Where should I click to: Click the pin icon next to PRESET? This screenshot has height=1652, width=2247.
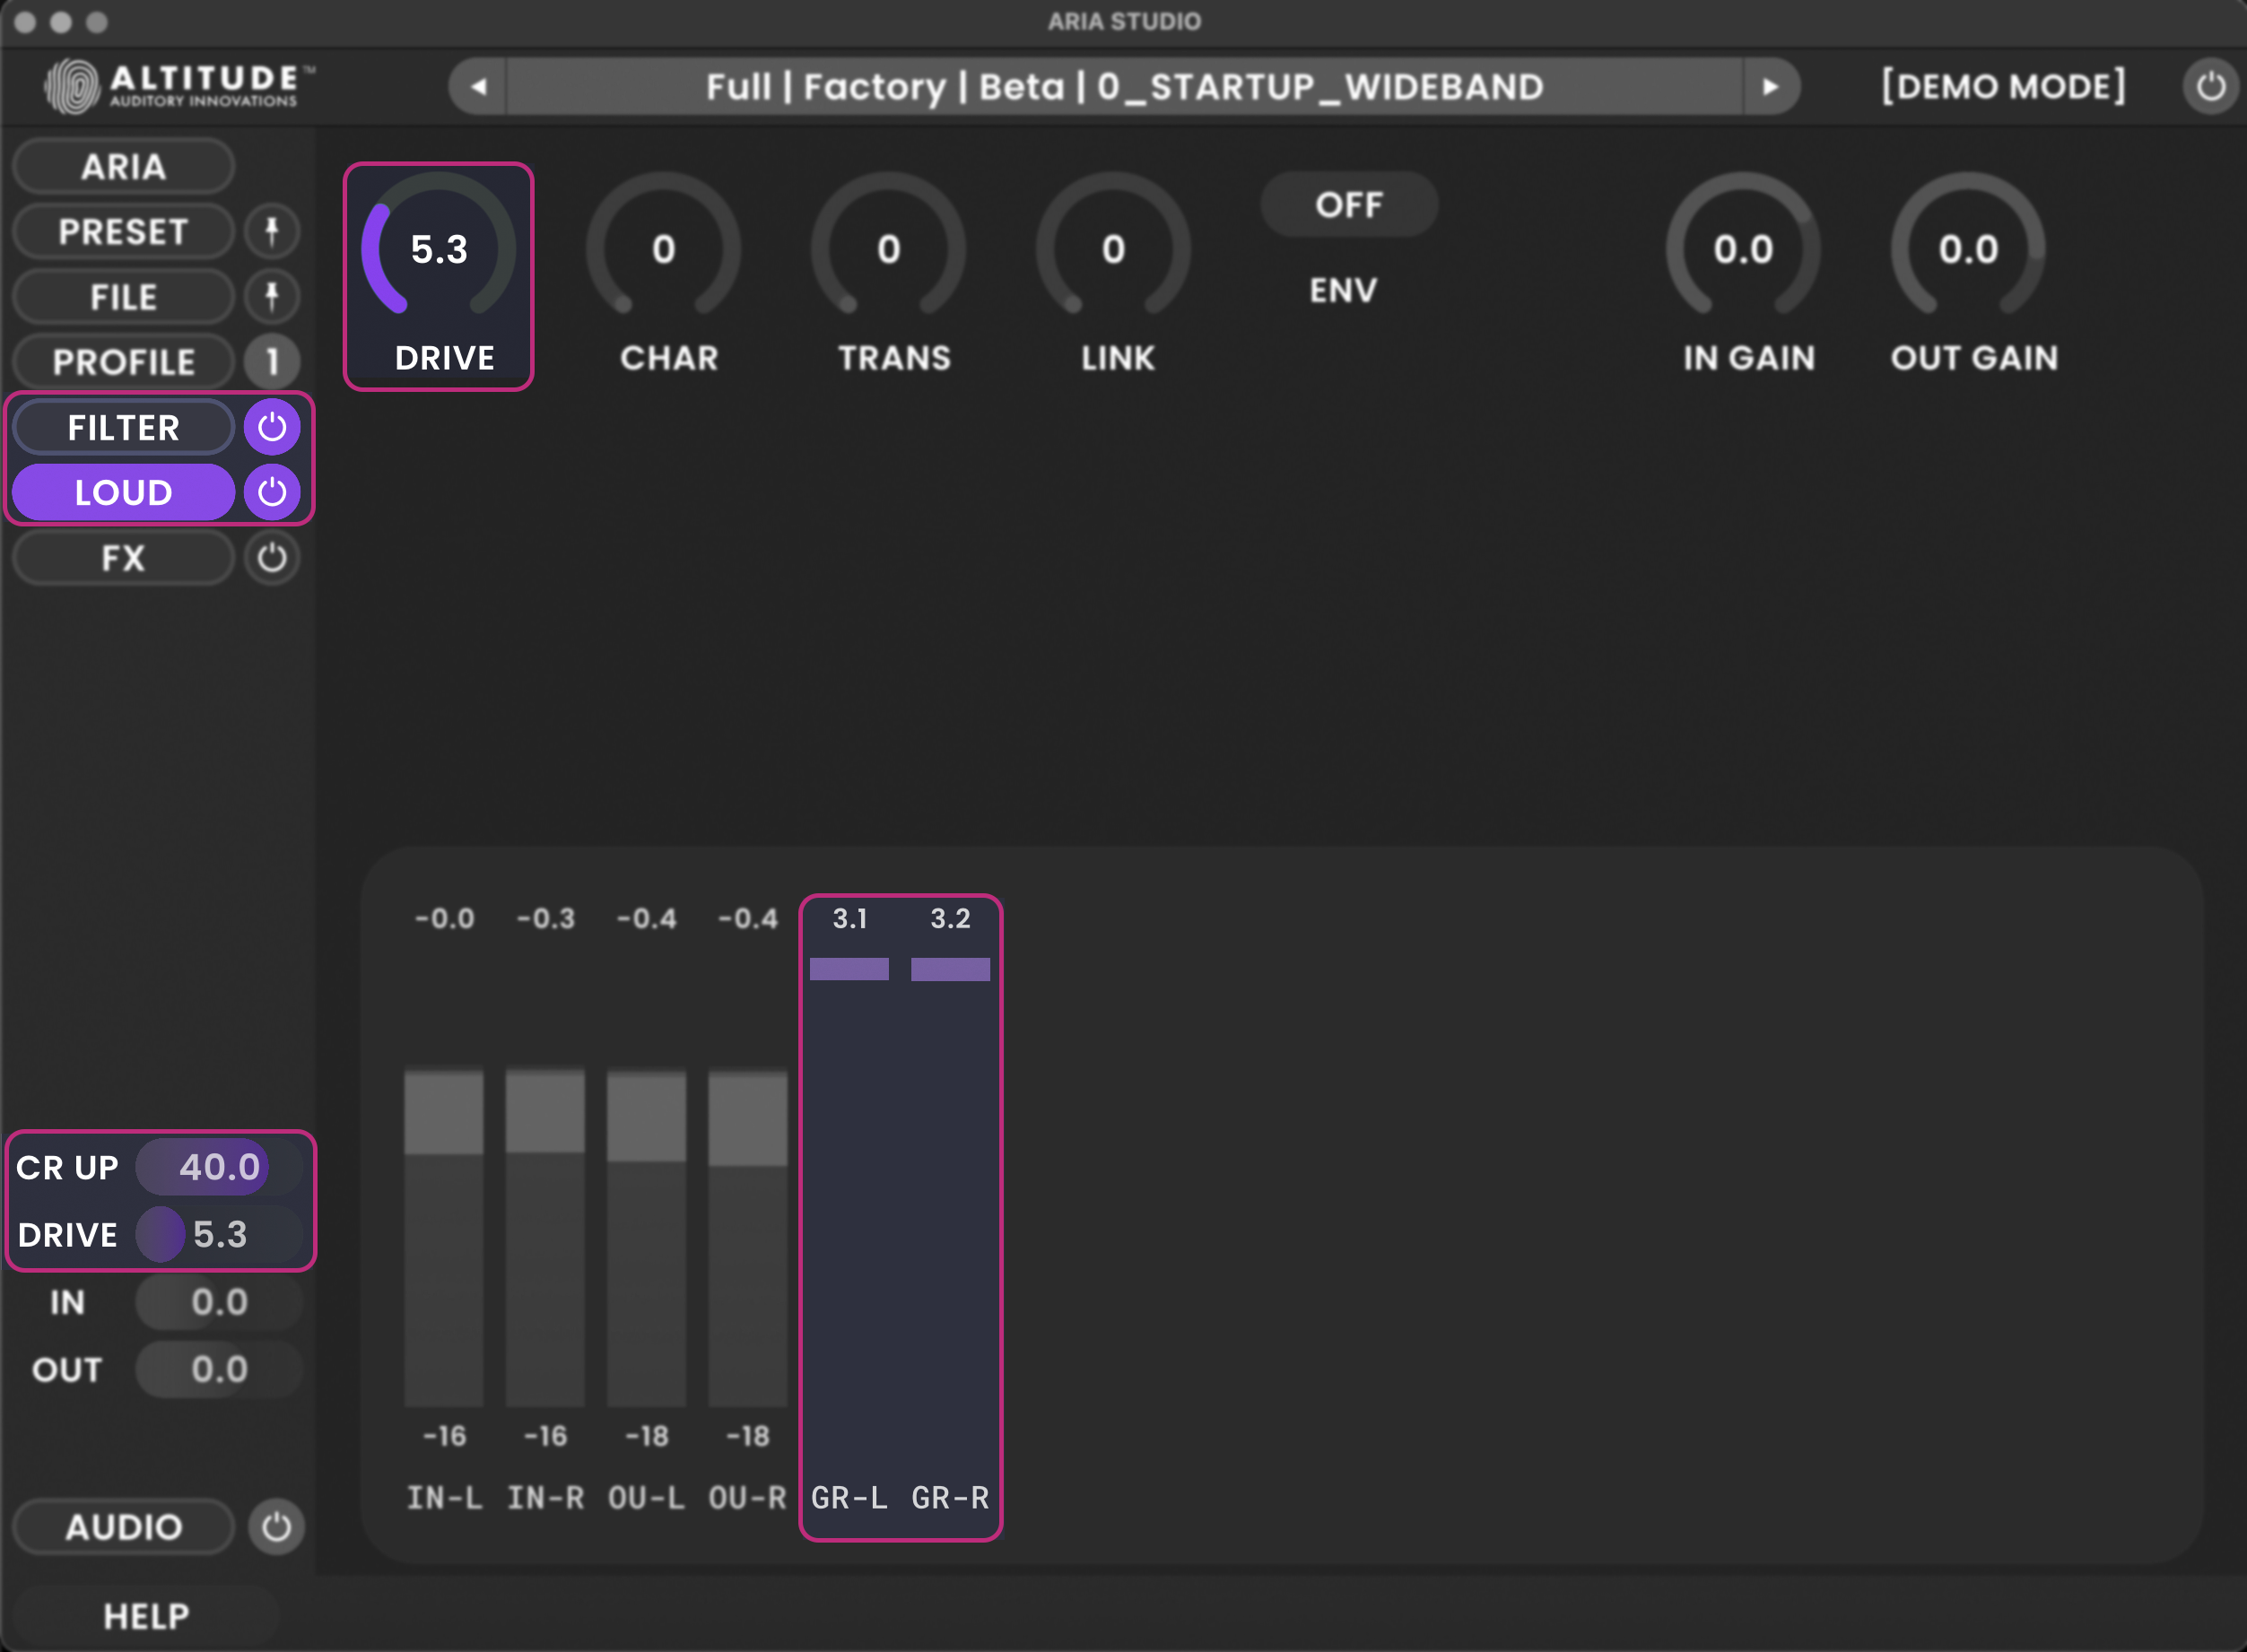(272, 231)
